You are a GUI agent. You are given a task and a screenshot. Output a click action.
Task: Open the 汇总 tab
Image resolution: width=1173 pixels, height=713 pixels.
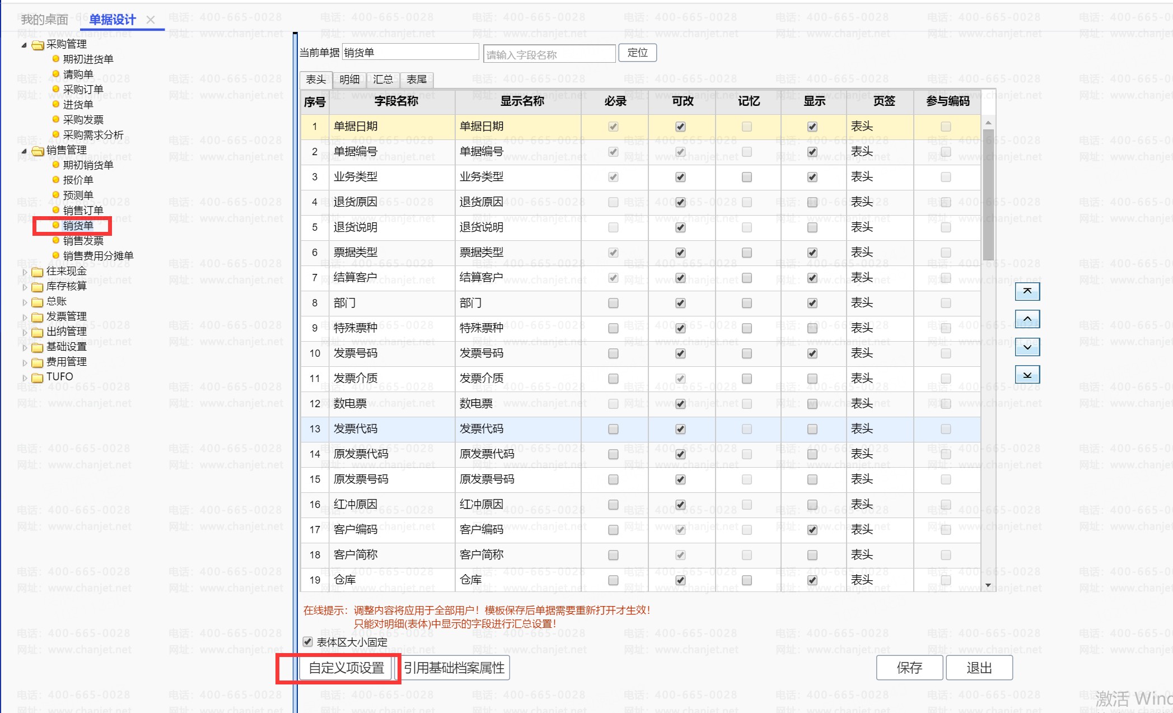click(383, 80)
